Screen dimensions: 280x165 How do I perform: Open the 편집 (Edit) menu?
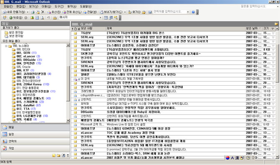click(21, 6)
